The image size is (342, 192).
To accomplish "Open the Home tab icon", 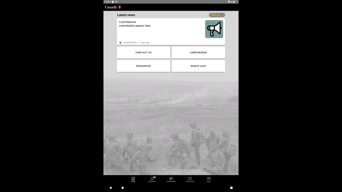I will [x=133, y=178].
